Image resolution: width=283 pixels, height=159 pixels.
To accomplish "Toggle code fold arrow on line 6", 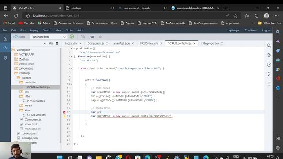I will (x=72, y=68).
